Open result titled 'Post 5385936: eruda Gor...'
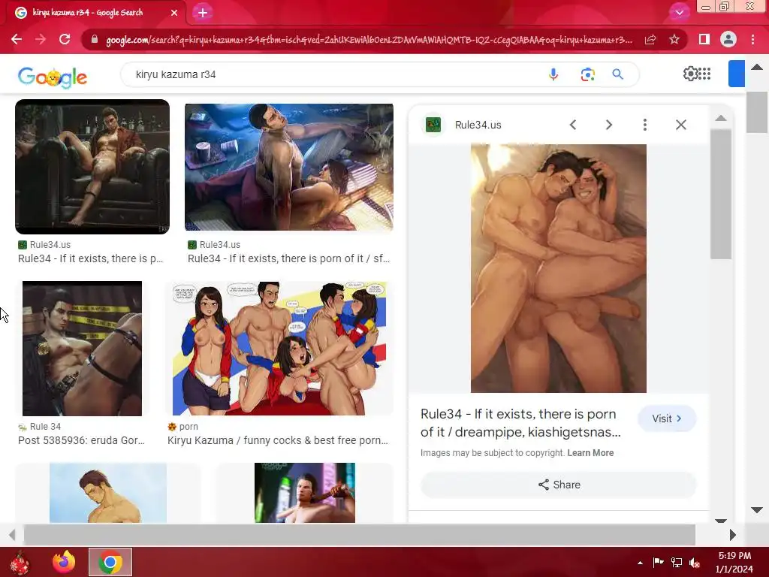Viewport: 769px width, 577px height. 81,440
